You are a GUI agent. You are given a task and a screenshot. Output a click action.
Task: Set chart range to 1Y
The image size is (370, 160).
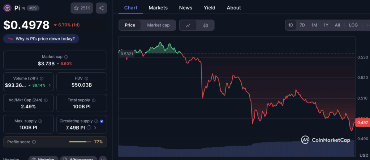coord(326,25)
